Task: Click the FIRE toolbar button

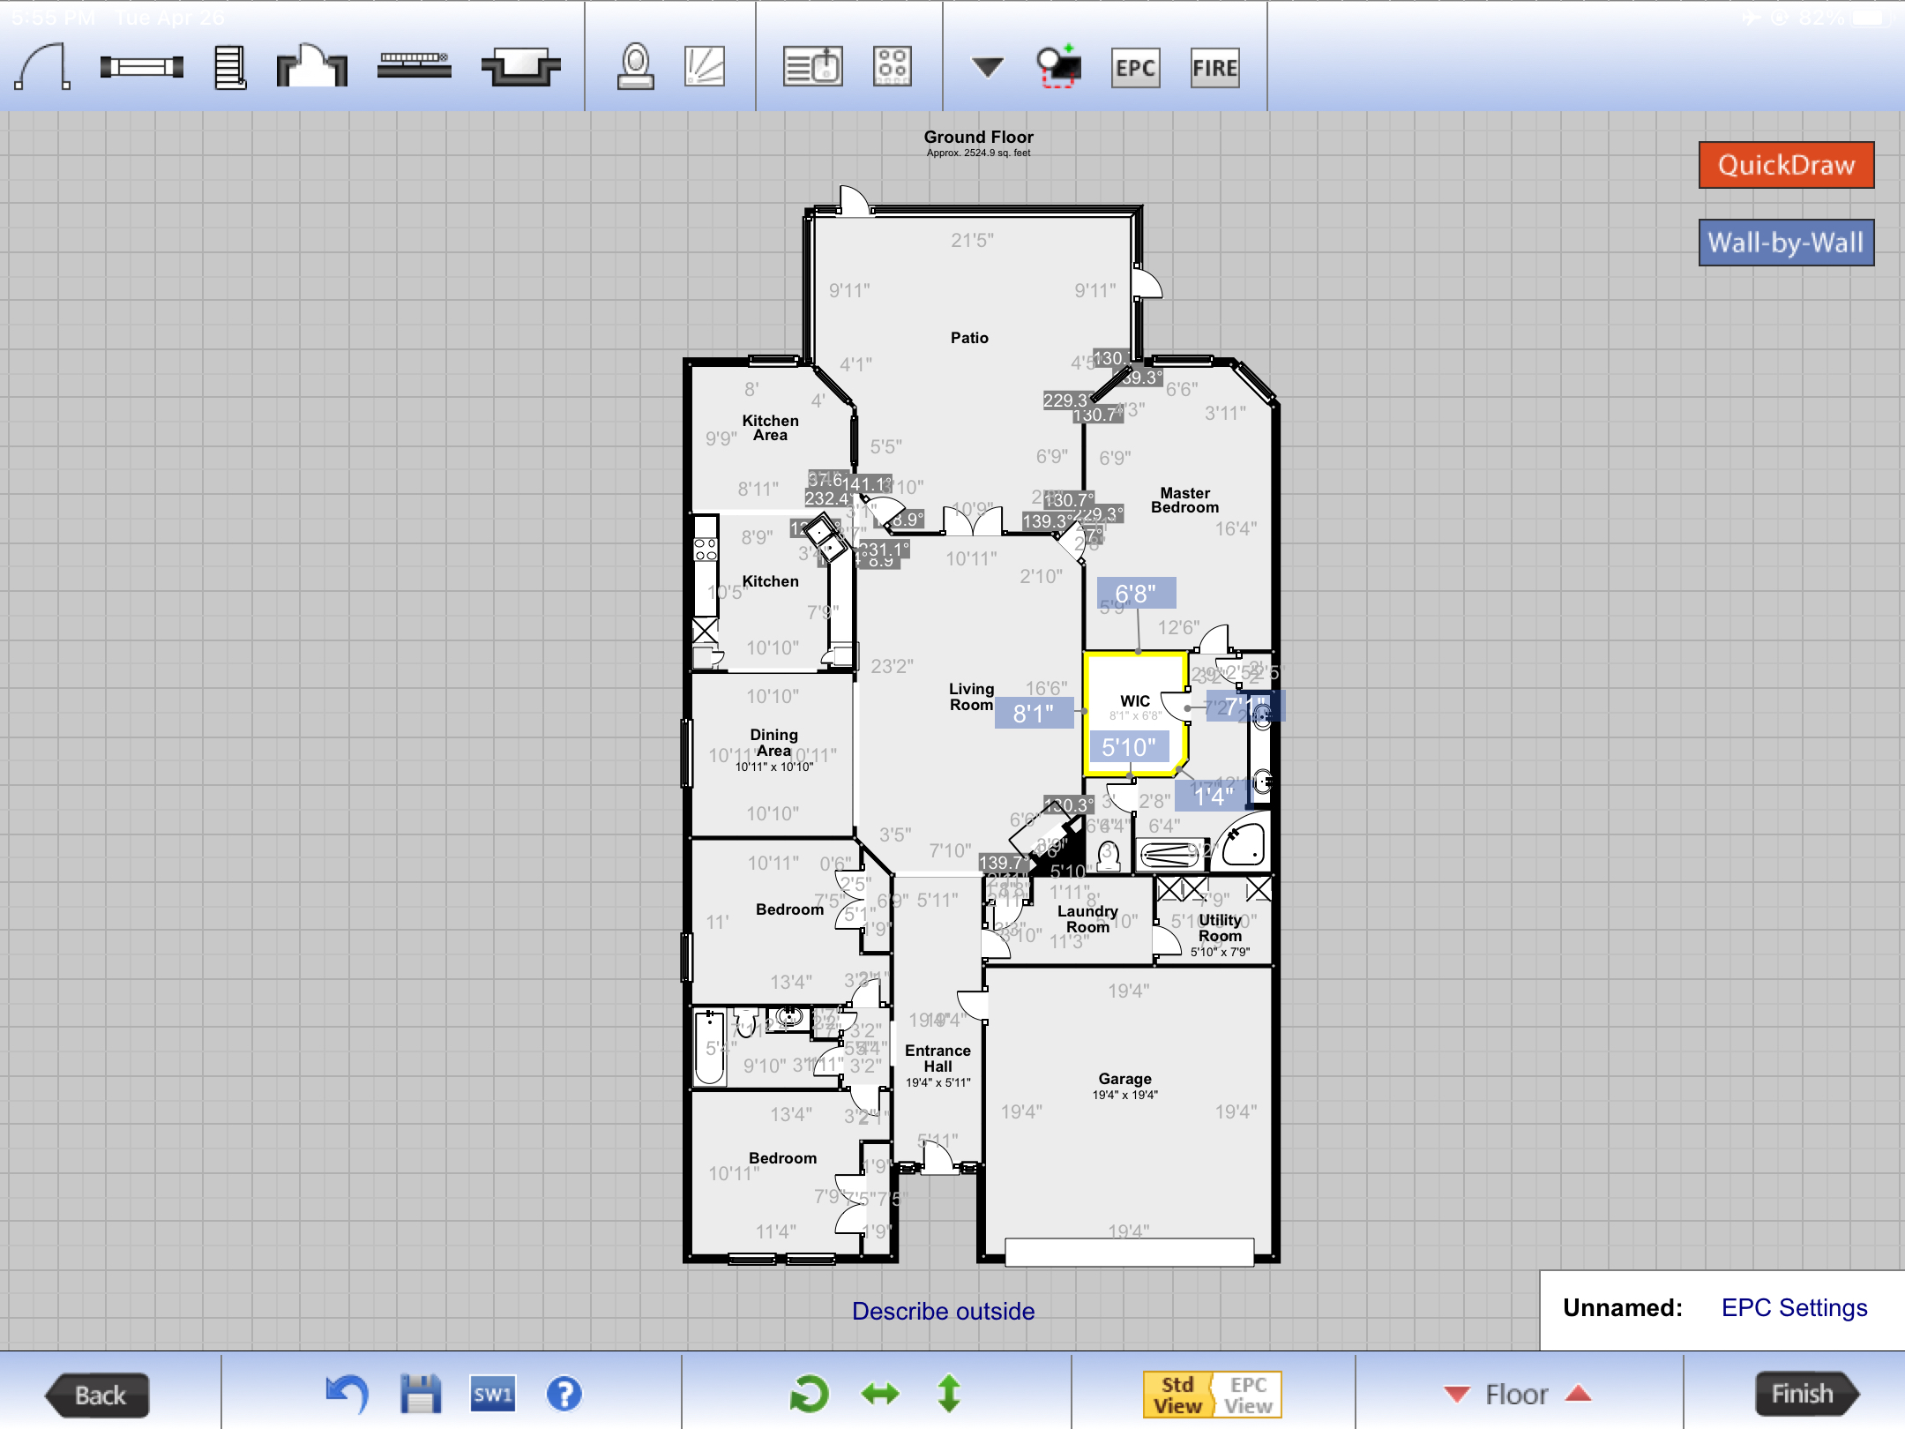Action: click(x=1214, y=68)
